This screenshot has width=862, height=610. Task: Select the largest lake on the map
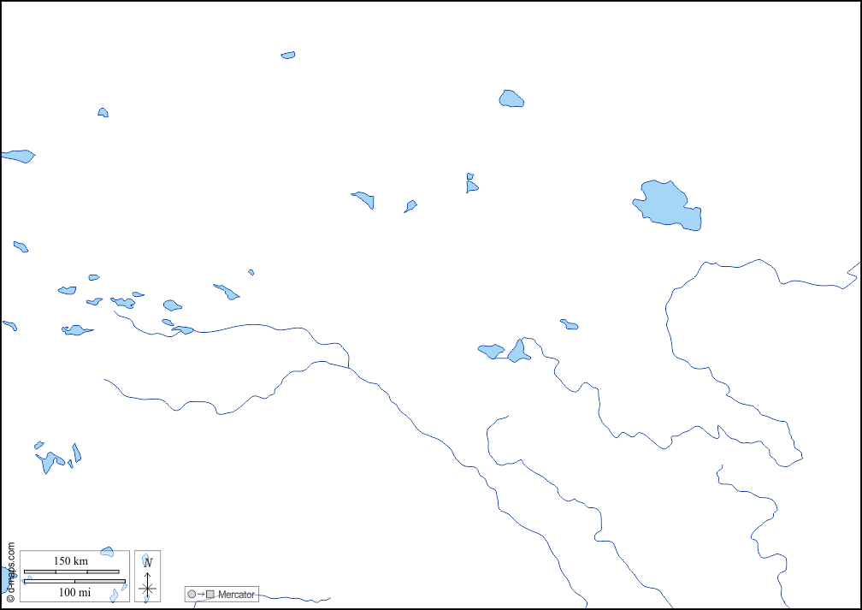tap(668, 205)
